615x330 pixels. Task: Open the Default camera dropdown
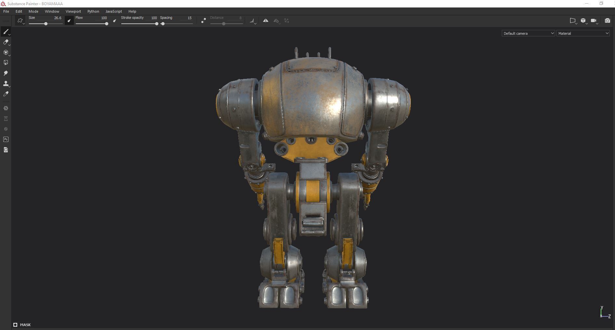528,33
